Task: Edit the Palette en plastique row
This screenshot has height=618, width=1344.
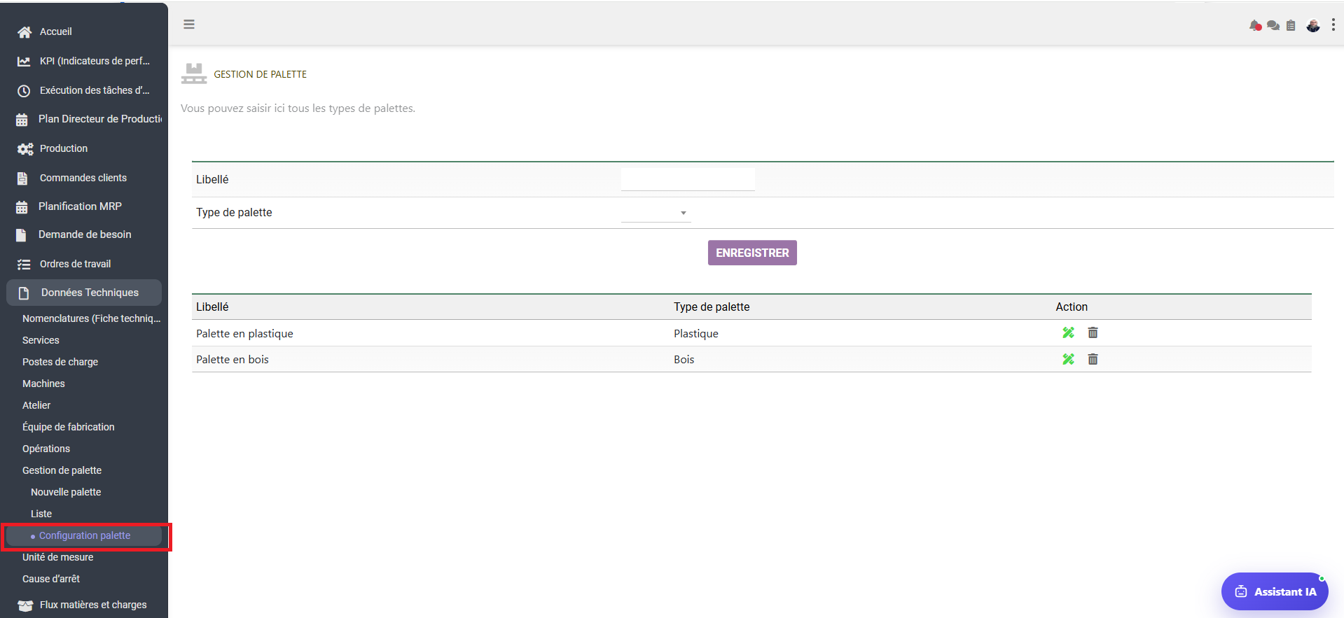Action: (1068, 333)
